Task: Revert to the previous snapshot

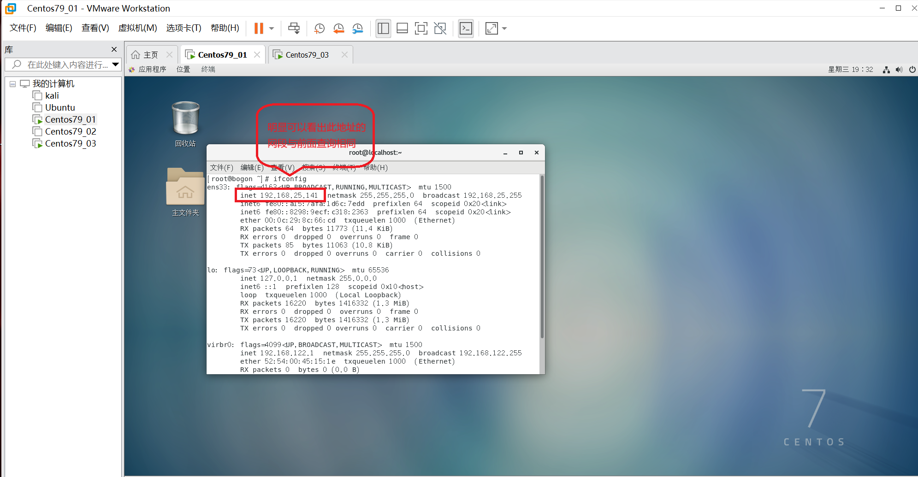Action: click(x=338, y=29)
